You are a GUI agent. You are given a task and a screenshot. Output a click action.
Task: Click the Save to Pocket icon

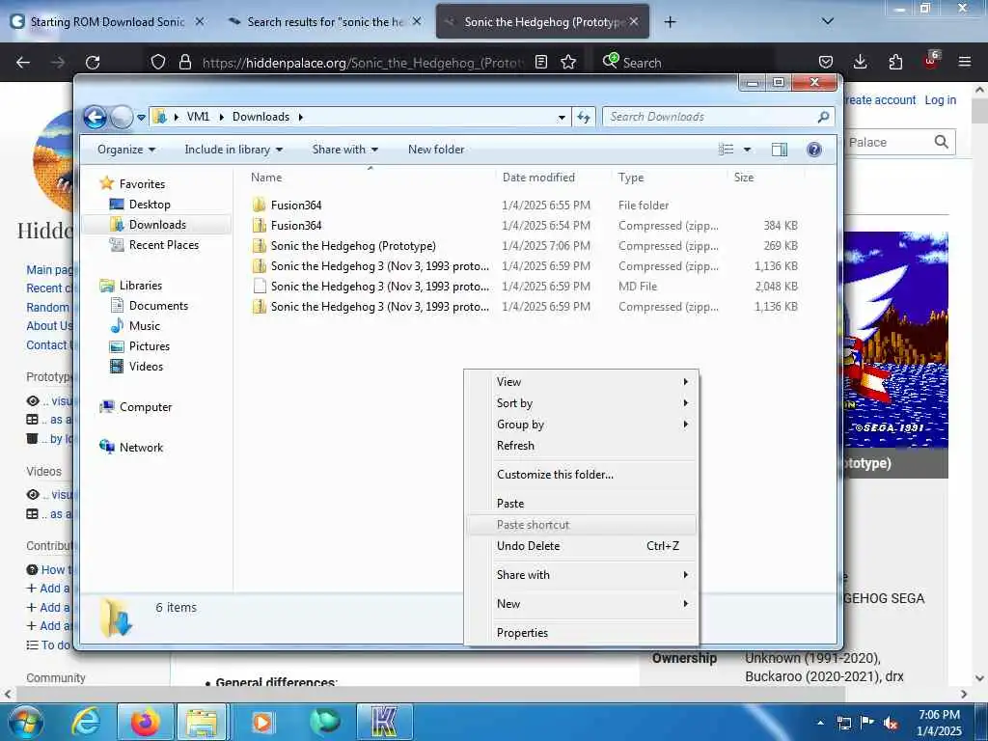pyautogui.click(x=826, y=62)
